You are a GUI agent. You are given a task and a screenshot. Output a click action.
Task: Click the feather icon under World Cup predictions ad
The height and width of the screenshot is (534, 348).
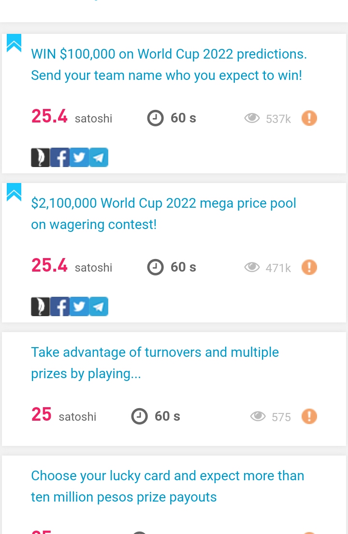(x=41, y=157)
